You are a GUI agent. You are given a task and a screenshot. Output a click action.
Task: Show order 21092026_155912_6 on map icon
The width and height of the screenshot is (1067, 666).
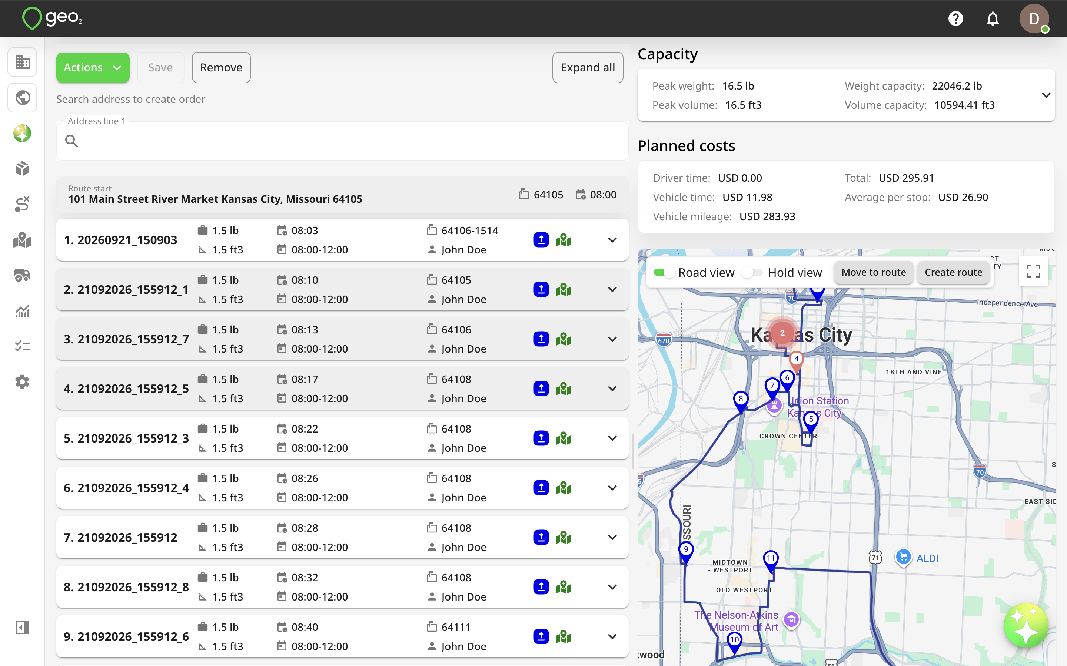(564, 636)
